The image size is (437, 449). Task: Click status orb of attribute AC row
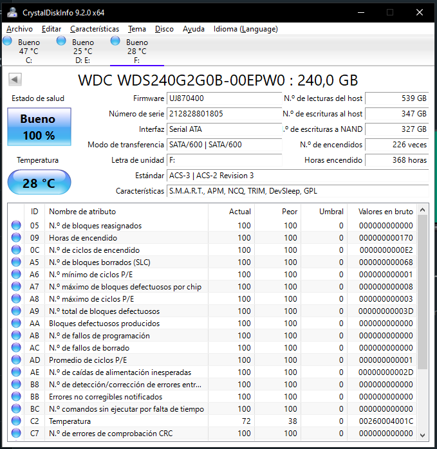pyautogui.click(x=16, y=347)
